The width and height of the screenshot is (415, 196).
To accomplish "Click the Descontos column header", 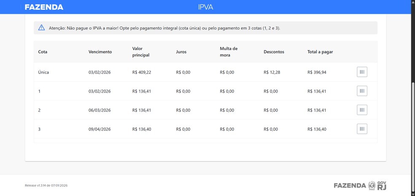I will coord(274,52).
